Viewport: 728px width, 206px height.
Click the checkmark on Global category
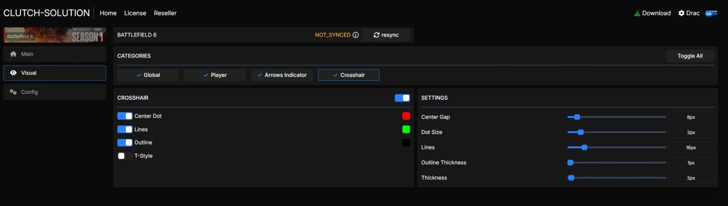tap(139, 75)
